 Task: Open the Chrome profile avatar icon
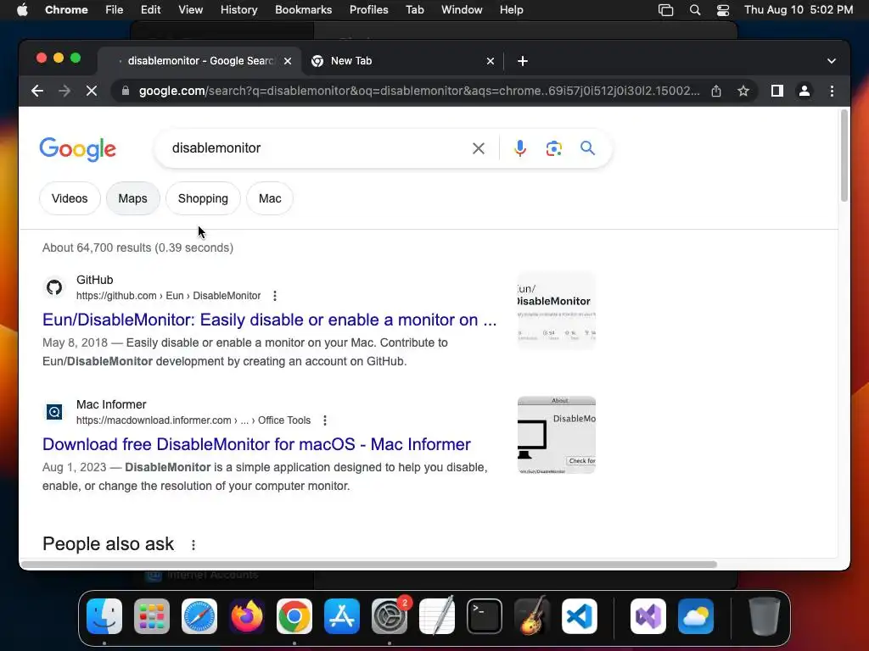805,91
